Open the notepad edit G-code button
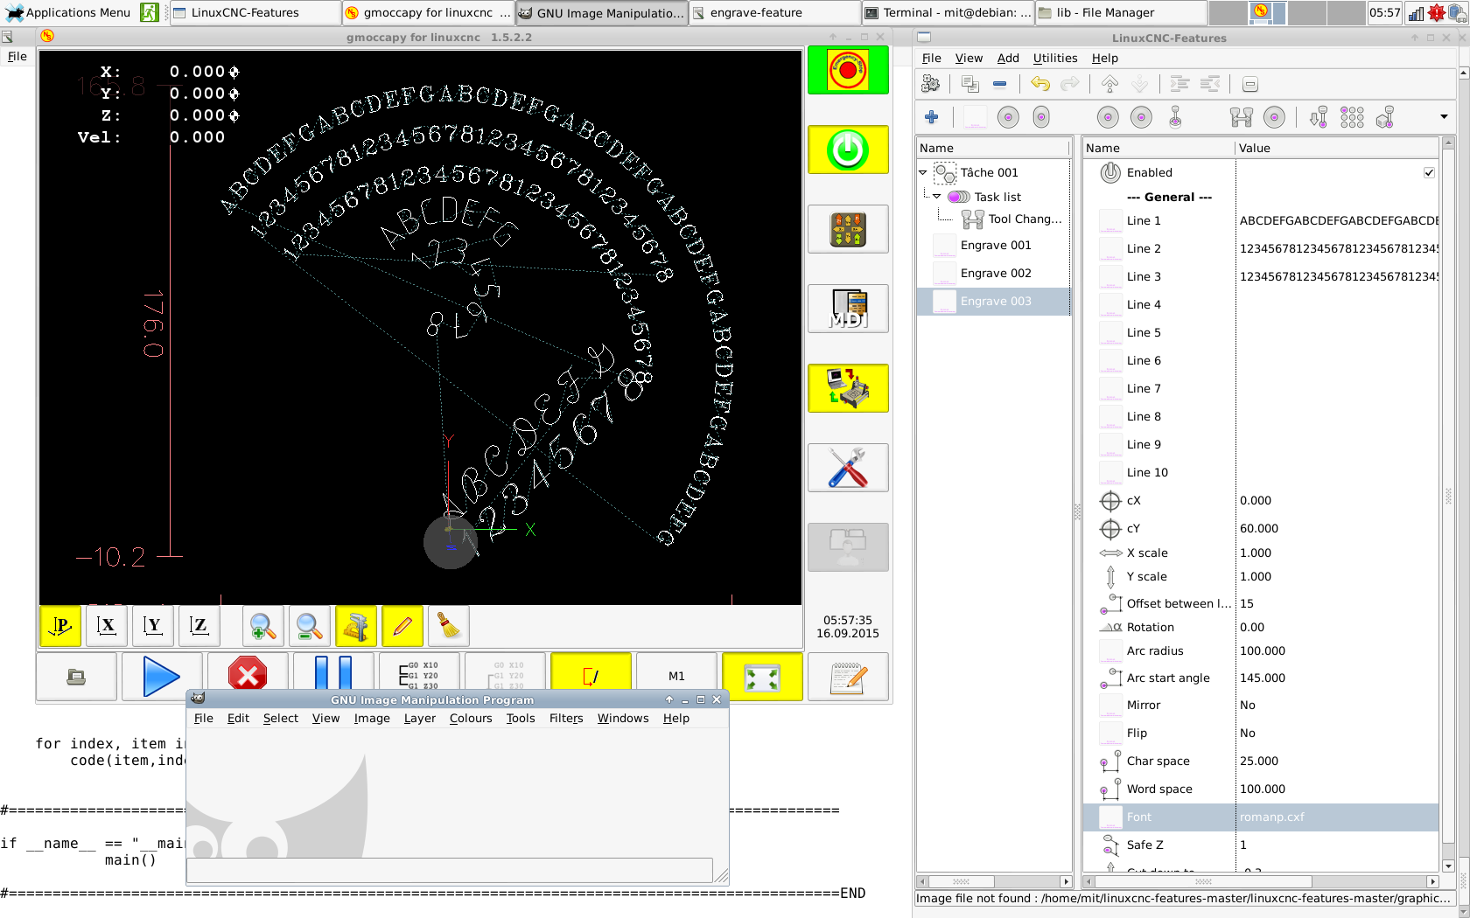The width and height of the screenshot is (1470, 918). [848, 677]
